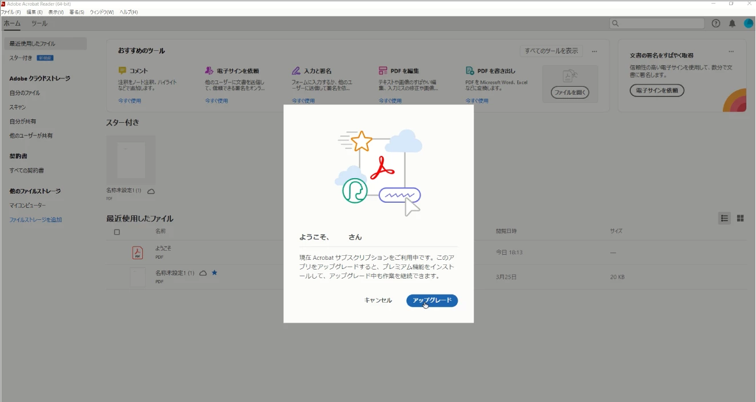This screenshot has height=402, width=756.
Task: Open 他のユーザーが共有 in the sidebar
Action: click(31, 135)
